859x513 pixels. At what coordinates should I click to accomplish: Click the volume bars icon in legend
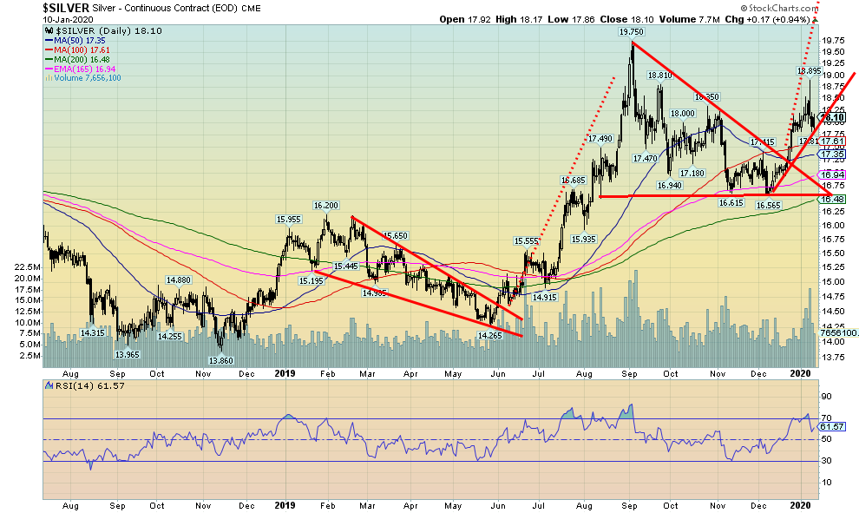point(48,77)
